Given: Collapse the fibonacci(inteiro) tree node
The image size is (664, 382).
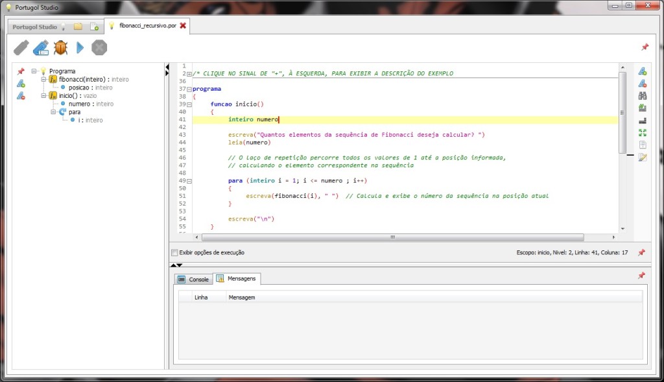Looking at the screenshot, I should click(44, 79).
